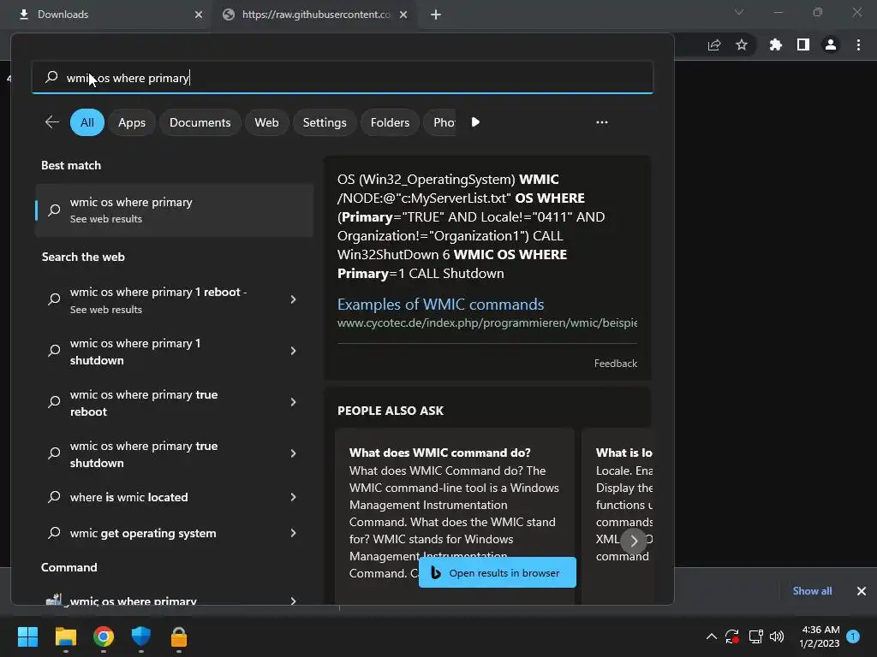Screen dimensions: 877x657
Task: Expand 'wmic os where primary 1 shutdown' suggestion
Action: 293,351
